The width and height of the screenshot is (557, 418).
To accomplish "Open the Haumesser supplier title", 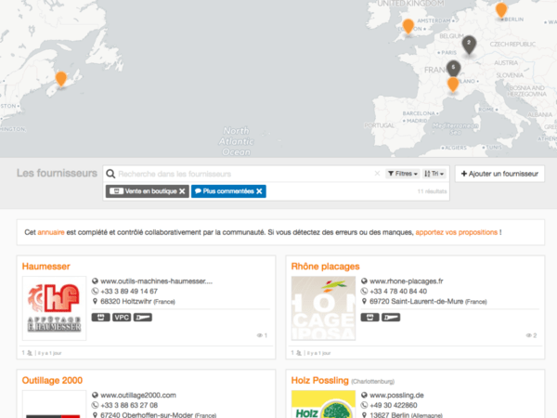I will [45, 267].
